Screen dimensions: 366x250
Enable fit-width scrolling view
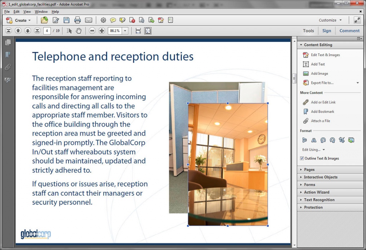coord(138,31)
